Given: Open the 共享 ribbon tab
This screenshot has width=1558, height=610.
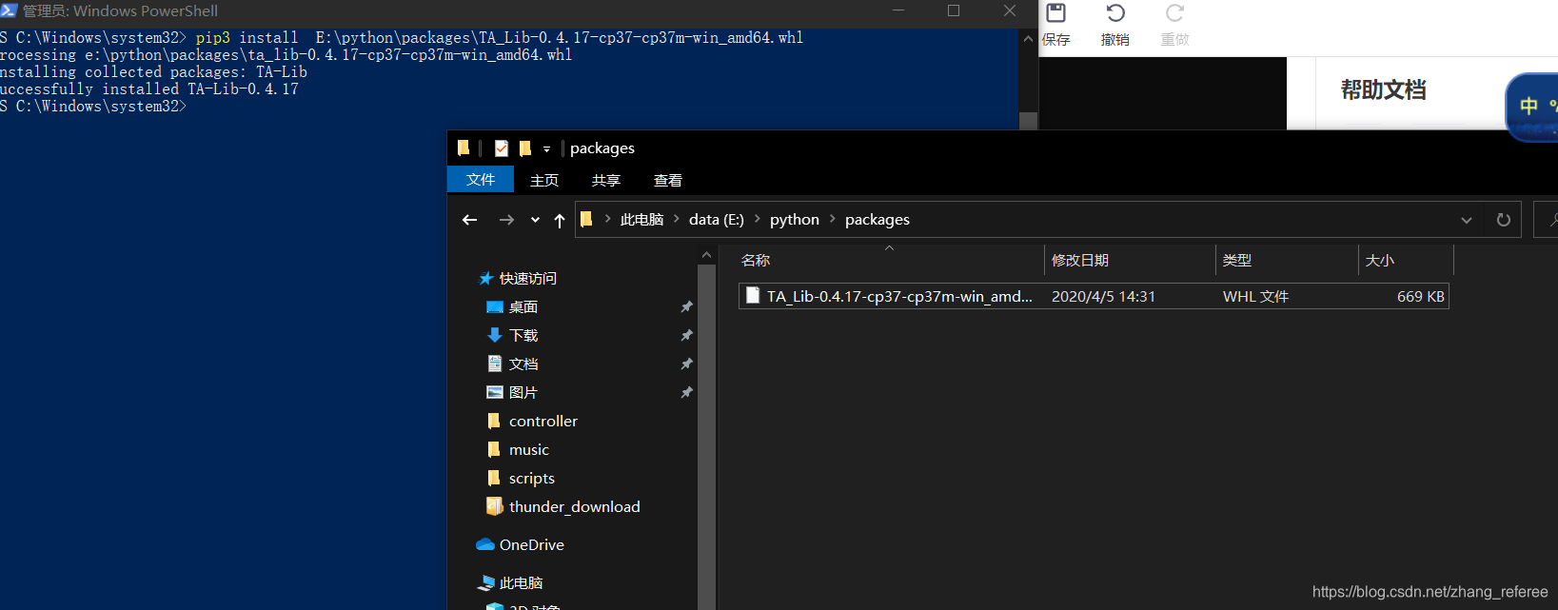Looking at the screenshot, I should pyautogui.click(x=606, y=180).
